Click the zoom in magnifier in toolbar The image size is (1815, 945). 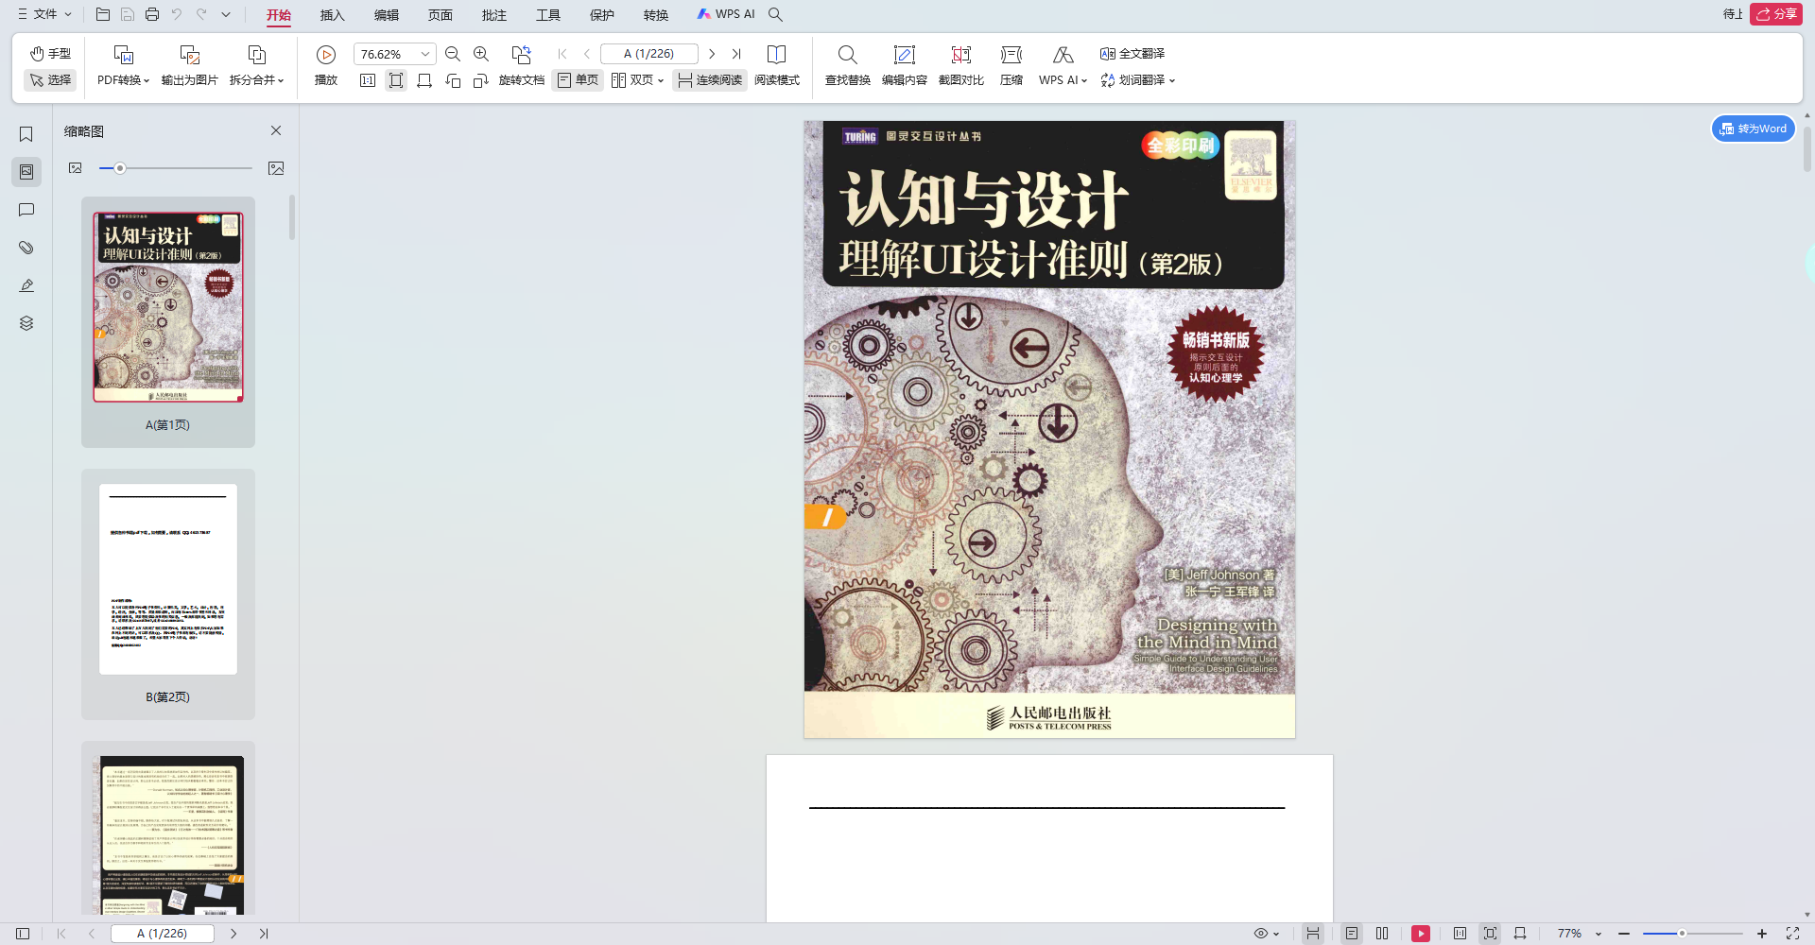[x=481, y=54]
